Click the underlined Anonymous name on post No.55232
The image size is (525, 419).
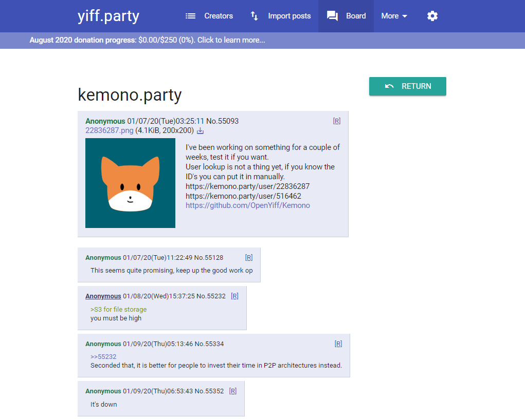click(x=103, y=296)
